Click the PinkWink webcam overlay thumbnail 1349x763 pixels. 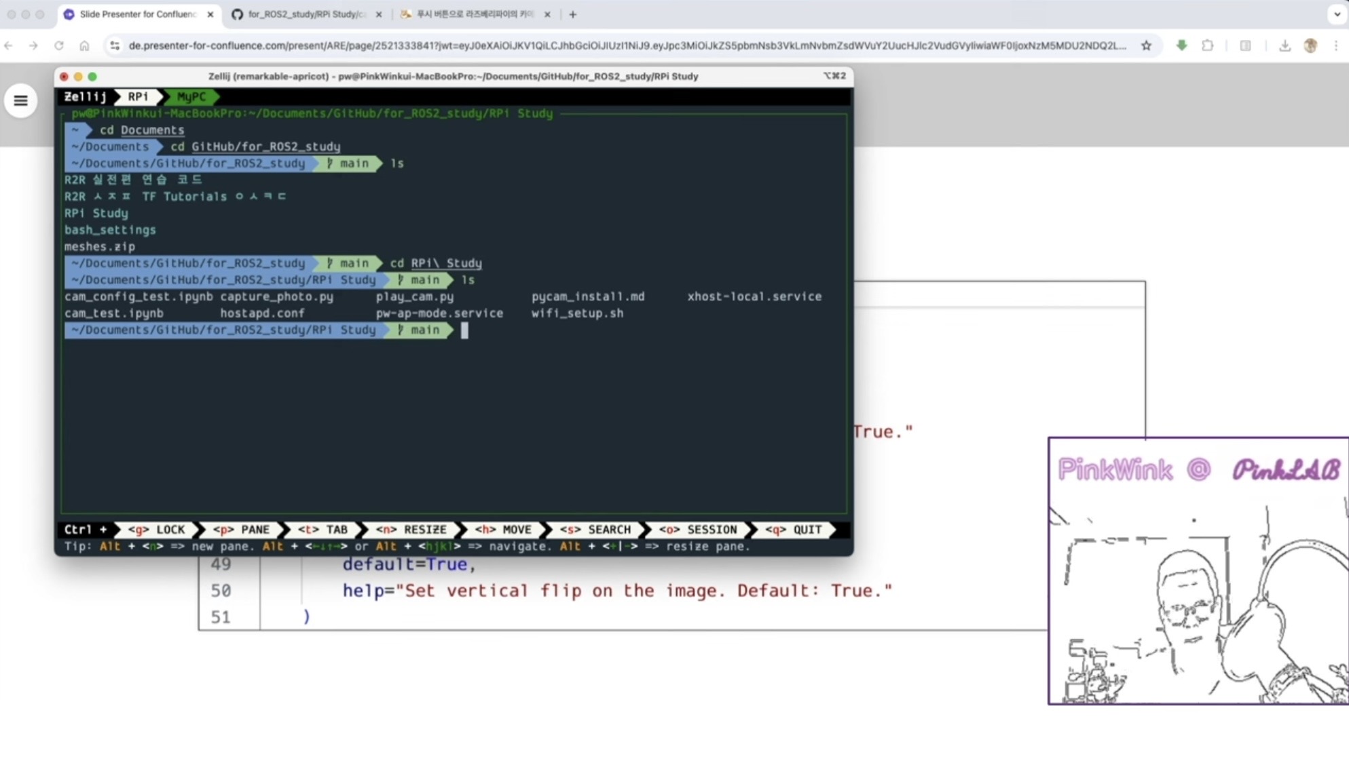pyautogui.click(x=1198, y=571)
